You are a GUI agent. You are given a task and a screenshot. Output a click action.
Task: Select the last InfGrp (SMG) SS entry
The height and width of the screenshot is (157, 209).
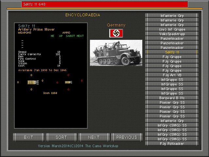coord(172,139)
